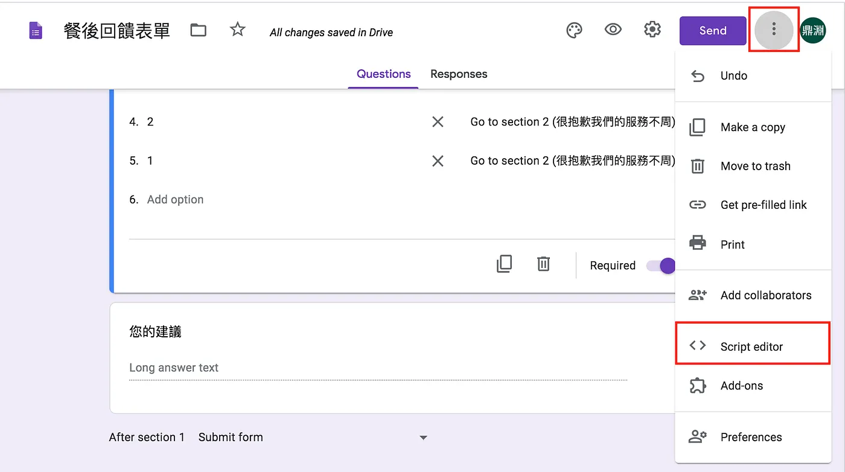The height and width of the screenshot is (472, 845).
Task: Open the Google Forms home icon
Action: [36, 31]
